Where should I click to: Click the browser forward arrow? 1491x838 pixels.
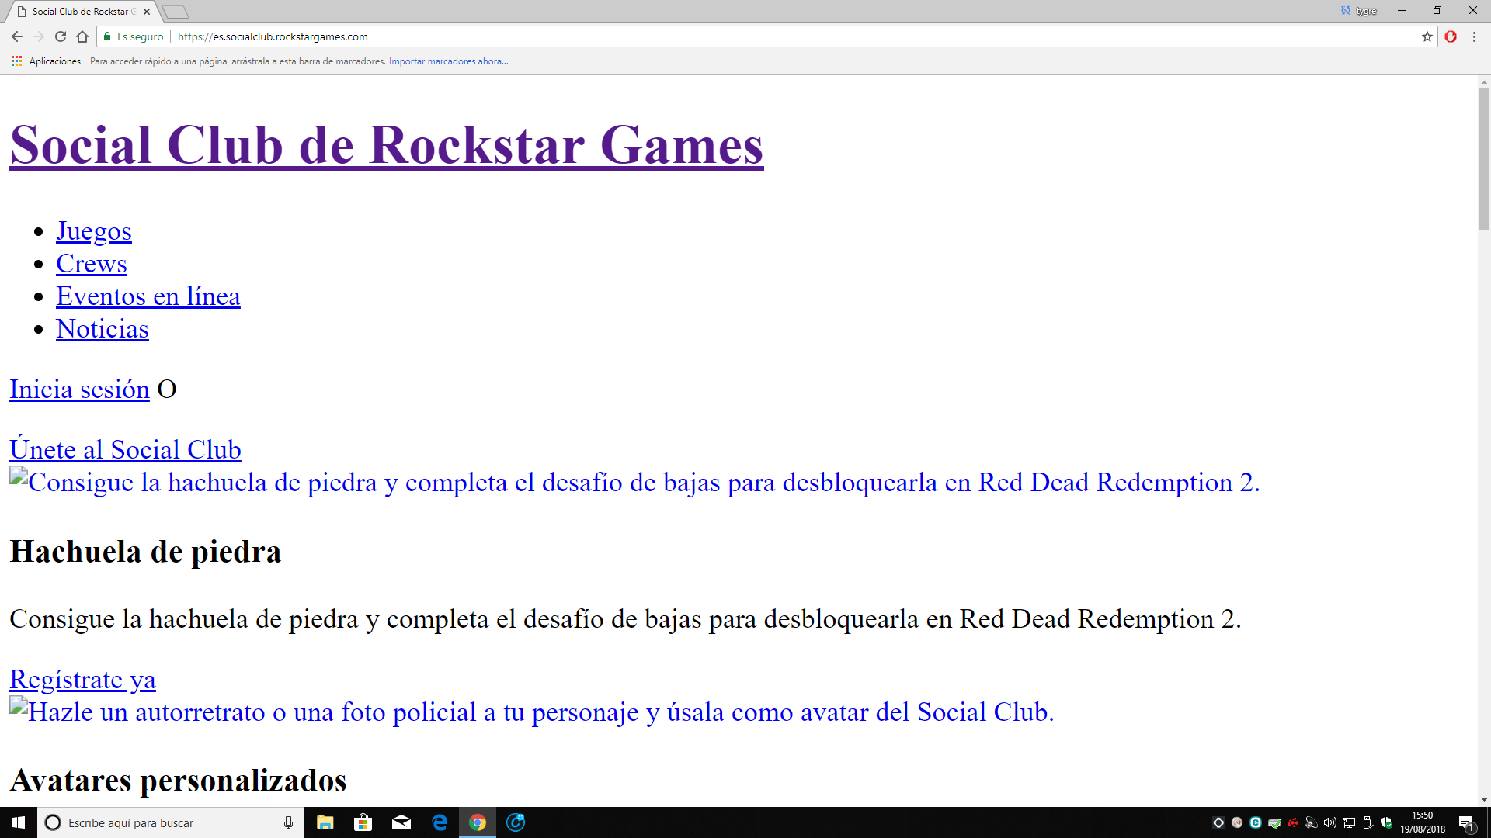pos(39,36)
